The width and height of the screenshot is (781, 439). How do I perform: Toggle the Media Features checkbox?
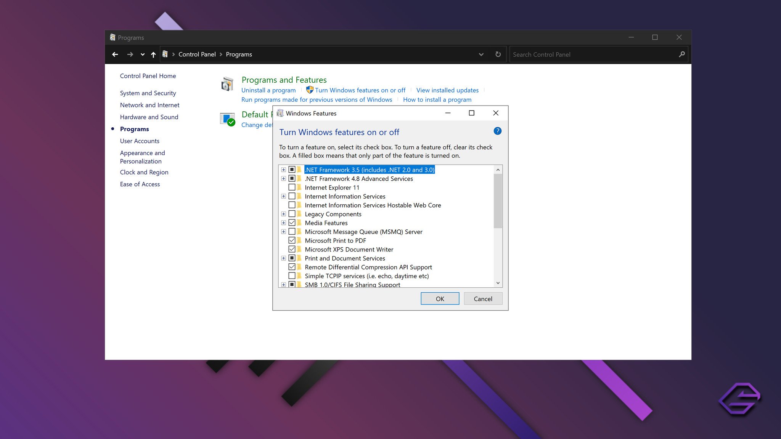292,223
